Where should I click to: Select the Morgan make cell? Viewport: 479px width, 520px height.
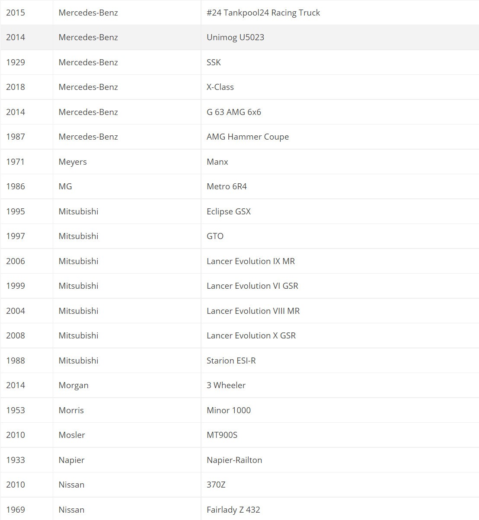(73, 385)
